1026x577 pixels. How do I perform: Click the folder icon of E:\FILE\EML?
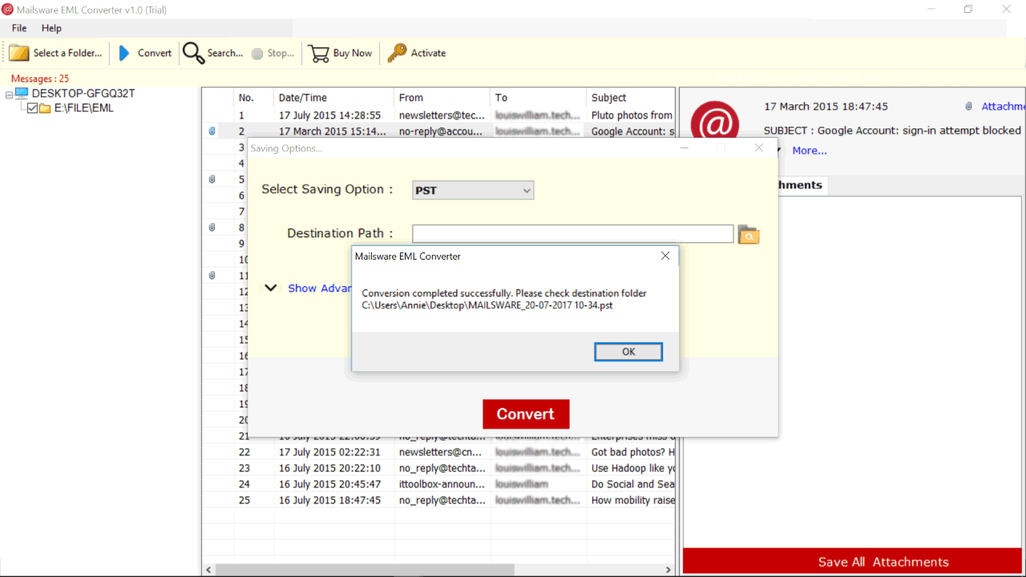tap(45, 108)
